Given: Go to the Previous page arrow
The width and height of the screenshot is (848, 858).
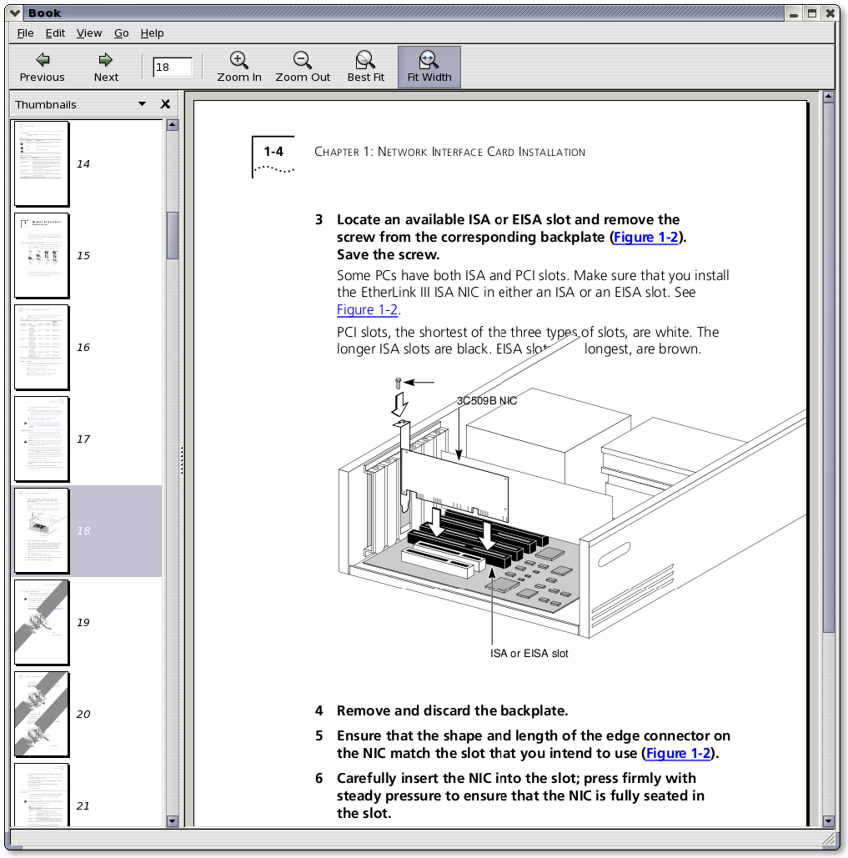Looking at the screenshot, I should pyautogui.click(x=42, y=60).
